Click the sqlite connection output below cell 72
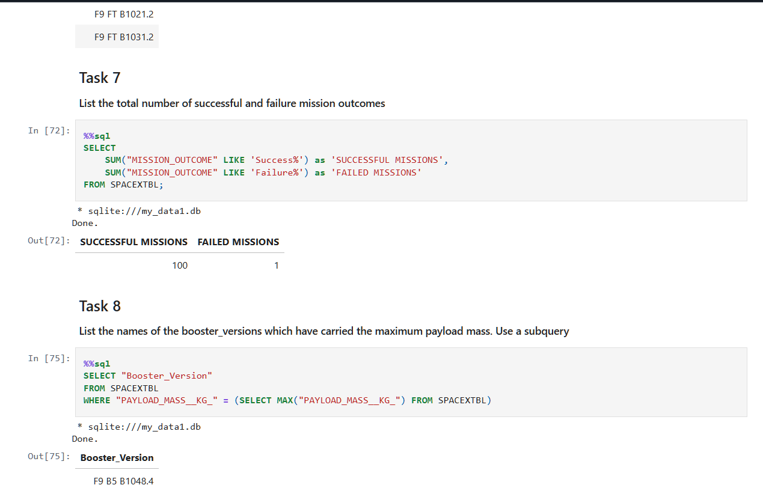Viewport: 763px width, 491px height. click(139, 210)
